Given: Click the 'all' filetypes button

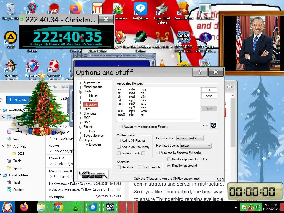Looking at the screenshot, I should [209, 90].
